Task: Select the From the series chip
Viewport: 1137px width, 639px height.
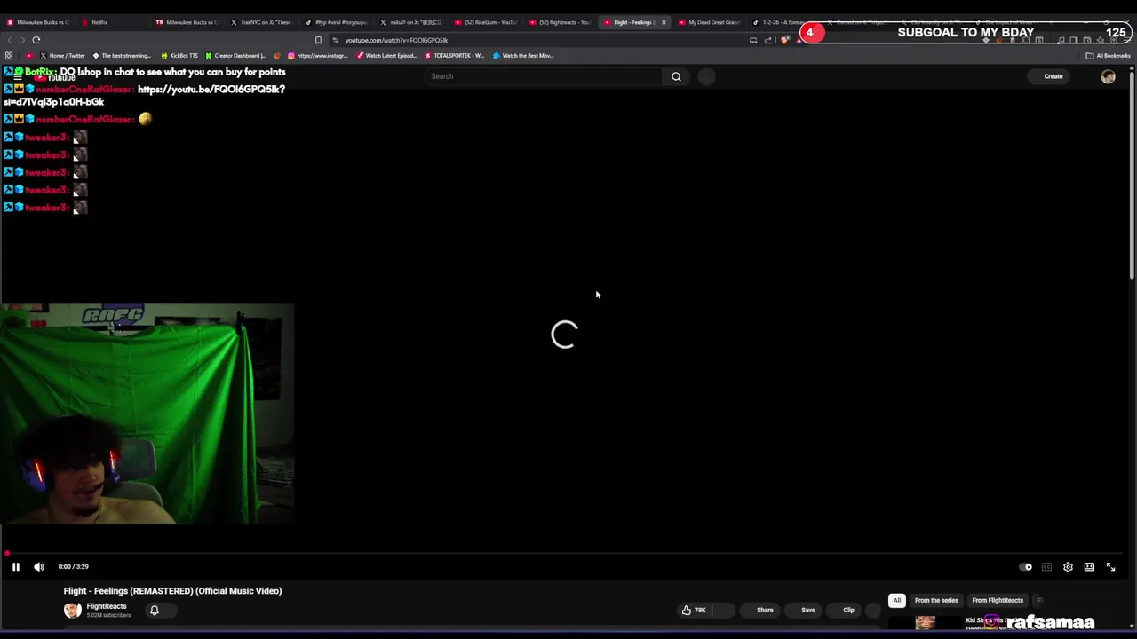Action: coord(936,600)
